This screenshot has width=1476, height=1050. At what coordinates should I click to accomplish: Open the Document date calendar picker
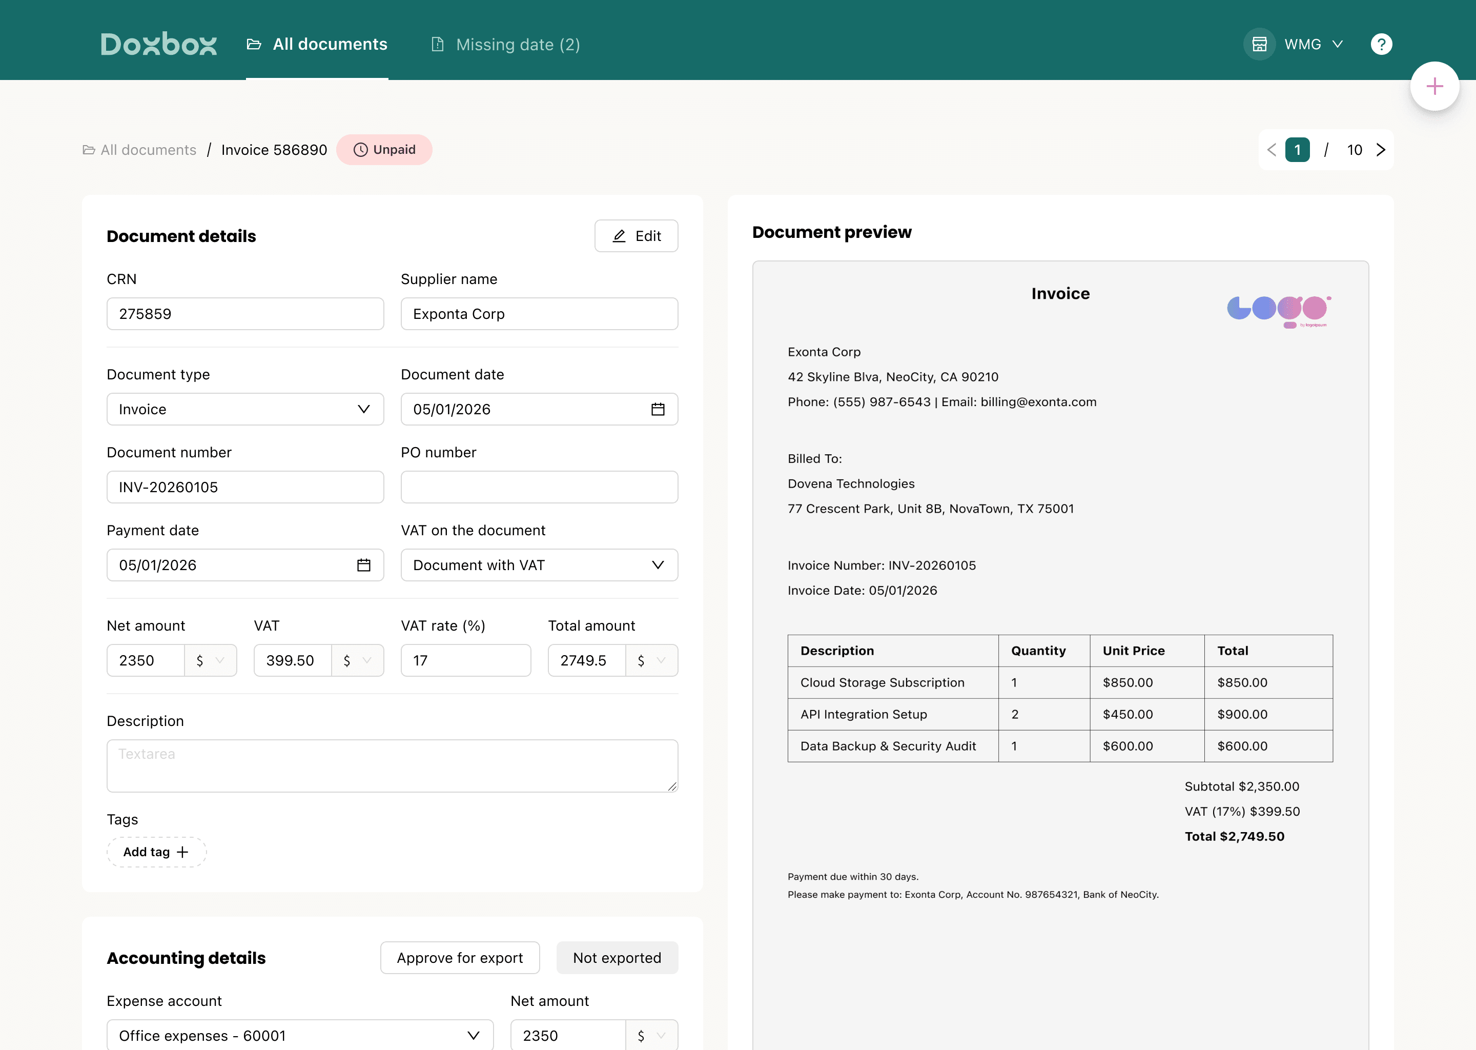point(657,409)
